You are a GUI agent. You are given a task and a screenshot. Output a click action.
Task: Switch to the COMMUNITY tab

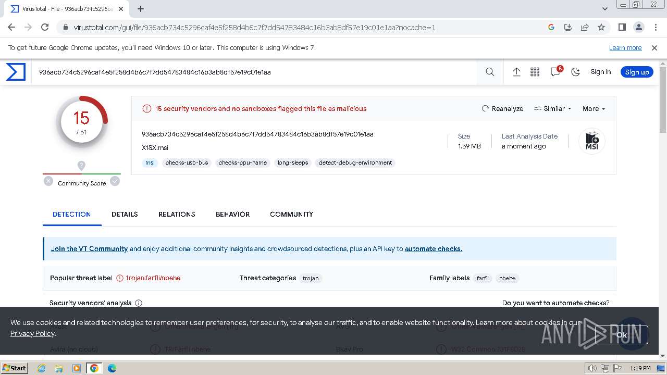point(291,214)
